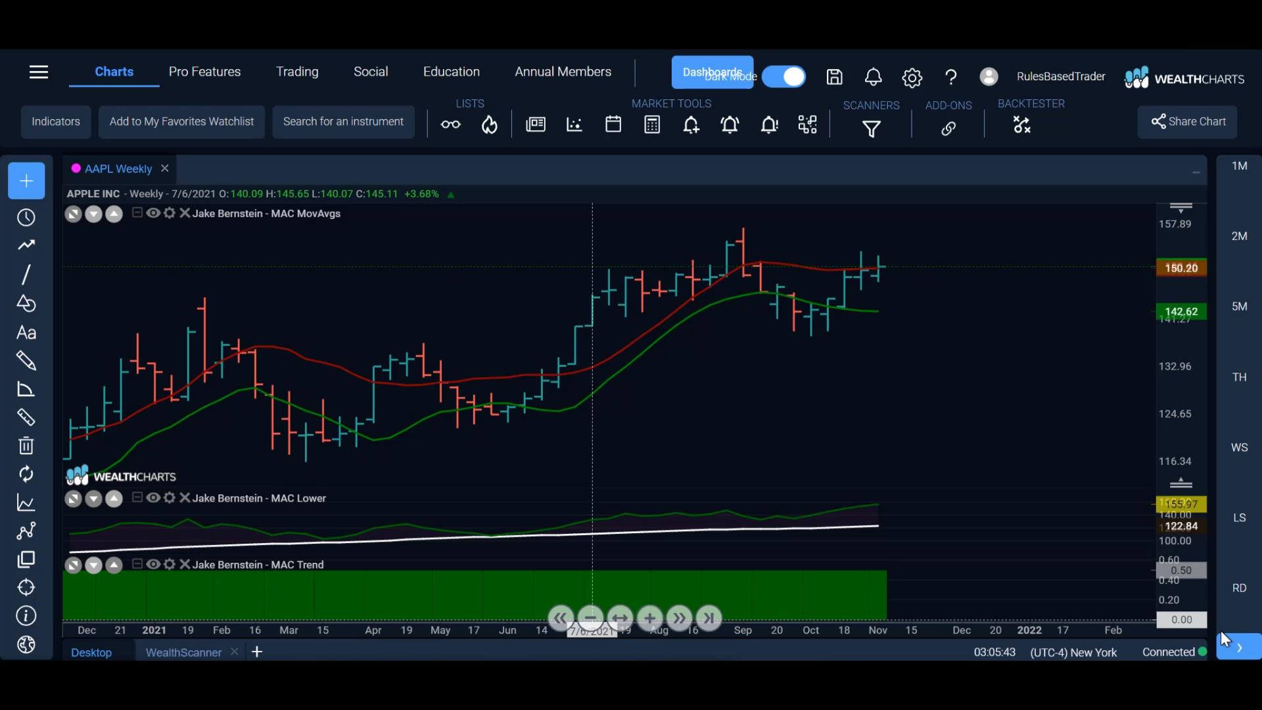Move MAC Lower pane down arrow
This screenshot has width=1262, height=710.
[x=93, y=499]
